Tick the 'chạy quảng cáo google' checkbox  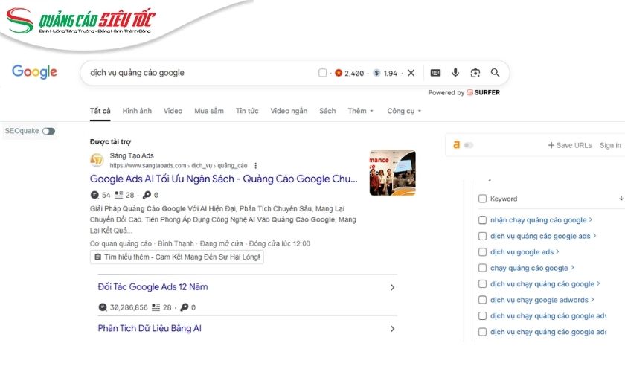(x=483, y=268)
